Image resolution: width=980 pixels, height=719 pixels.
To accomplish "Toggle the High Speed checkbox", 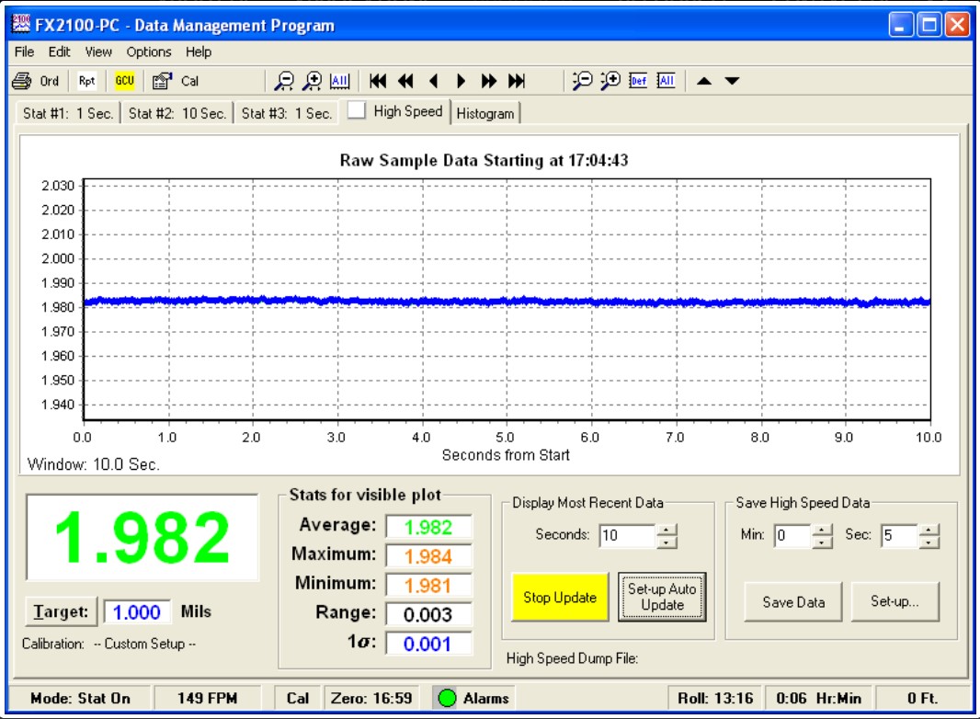I will tap(357, 111).
